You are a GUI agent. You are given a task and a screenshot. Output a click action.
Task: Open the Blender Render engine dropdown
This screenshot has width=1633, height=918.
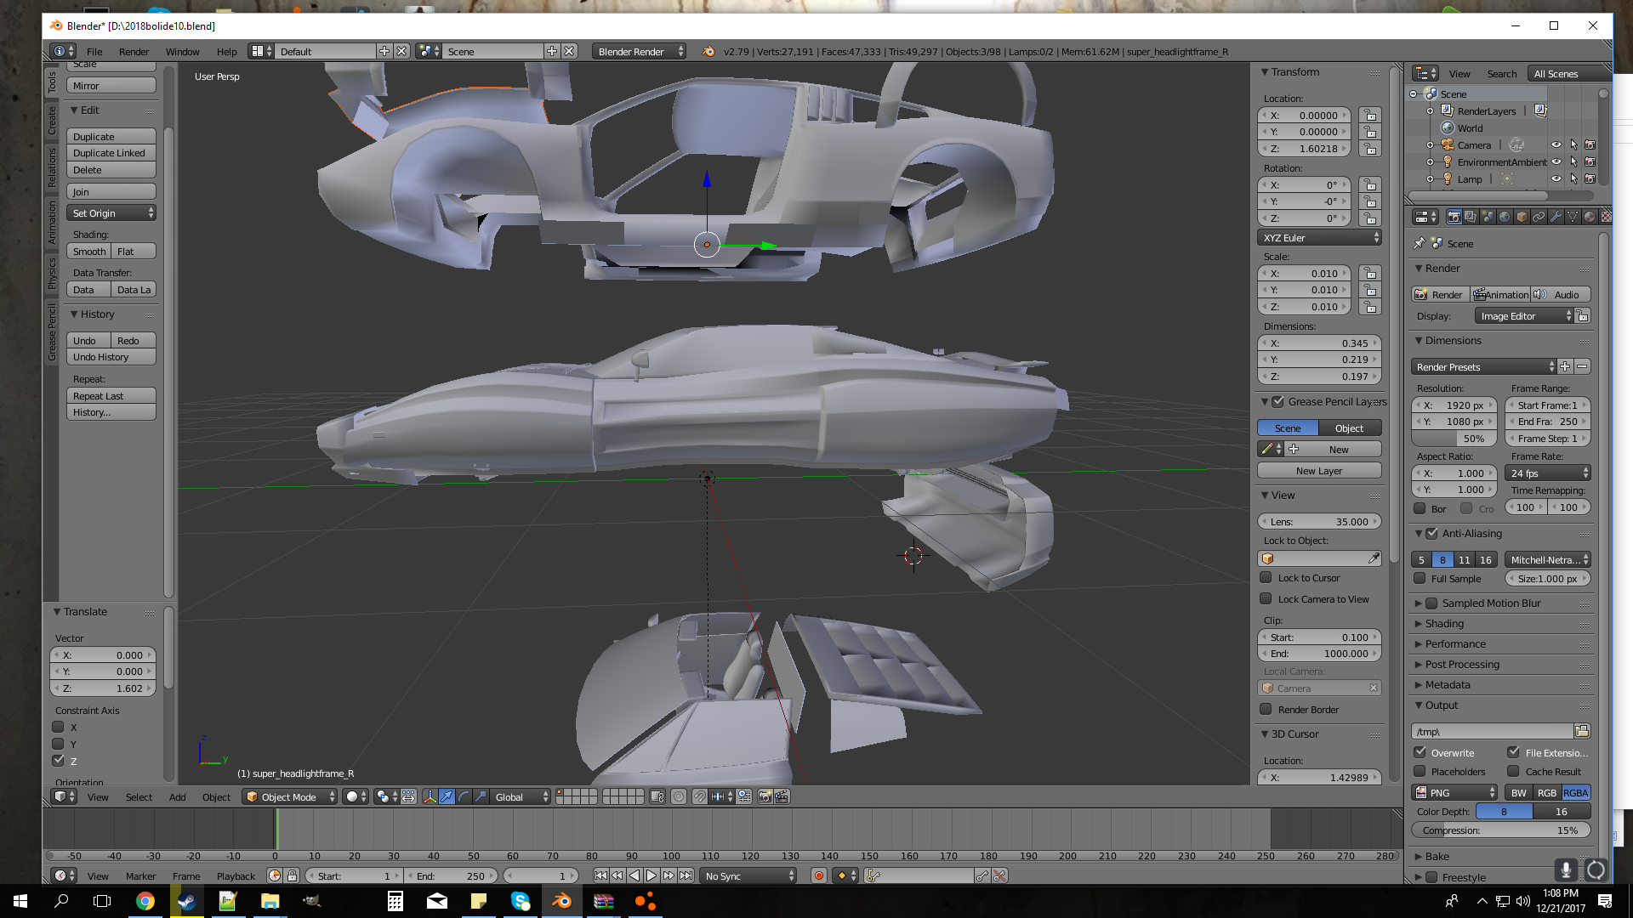[640, 52]
